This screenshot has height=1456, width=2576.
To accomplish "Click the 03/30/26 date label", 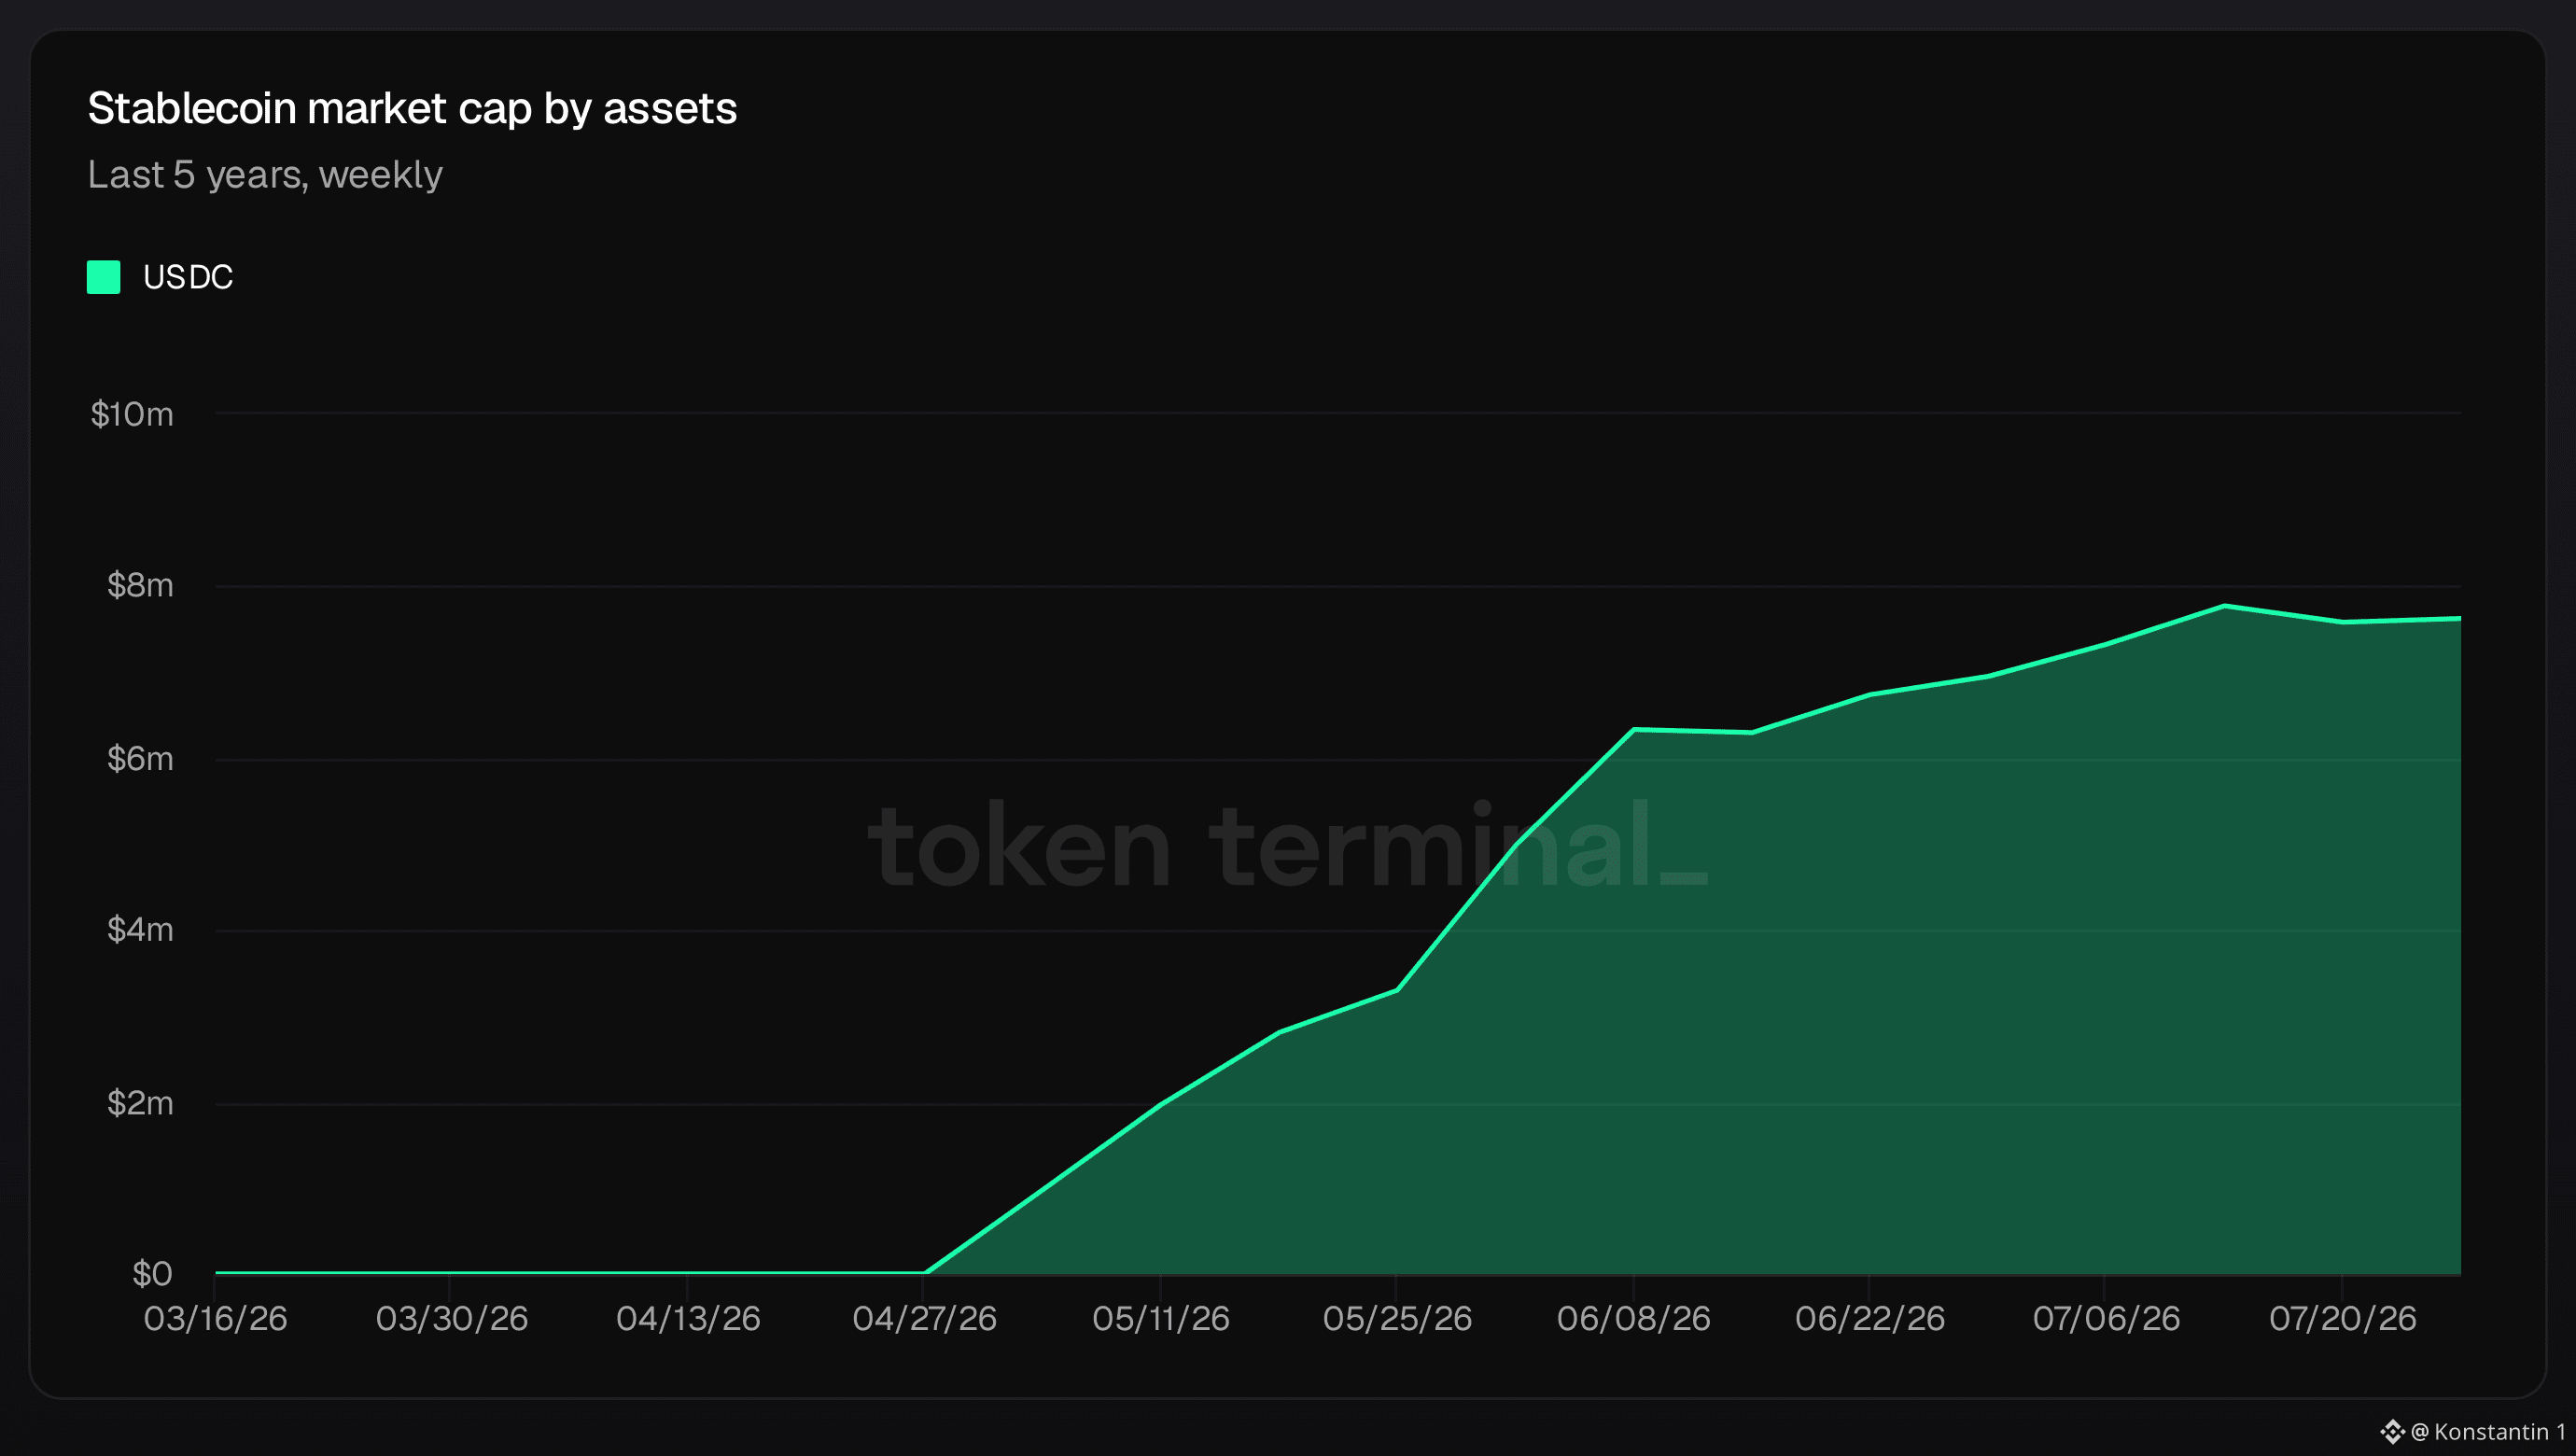I will coord(452,1319).
